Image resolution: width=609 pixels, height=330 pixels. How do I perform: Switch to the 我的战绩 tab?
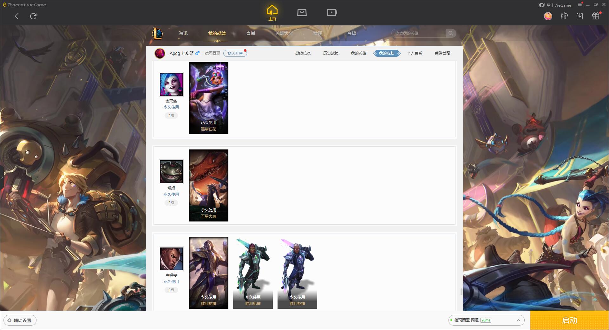(217, 33)
